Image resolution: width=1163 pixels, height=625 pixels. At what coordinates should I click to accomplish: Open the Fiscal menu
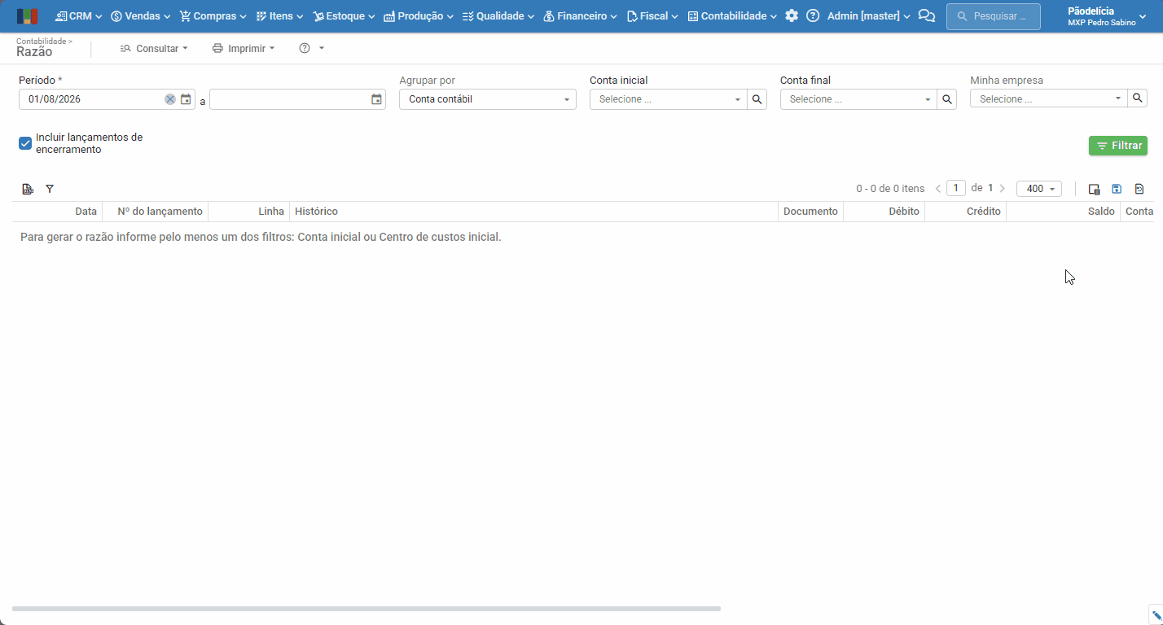pos(652,16)
